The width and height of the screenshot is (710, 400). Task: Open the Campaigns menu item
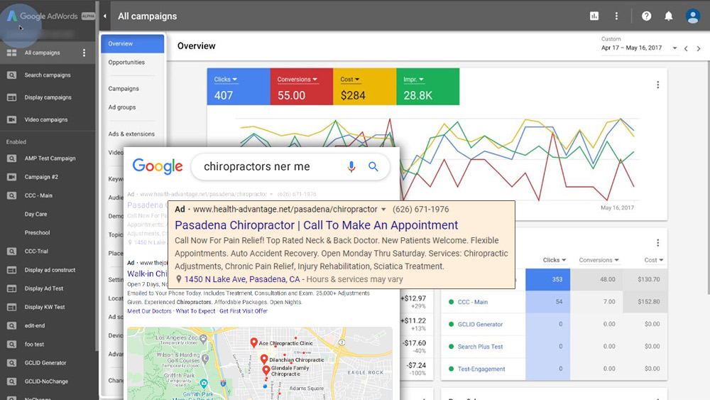(124, 89)
